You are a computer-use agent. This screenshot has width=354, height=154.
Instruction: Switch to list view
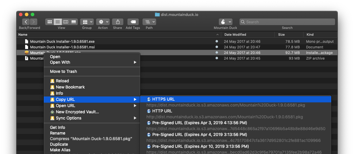[x=58, y=22]
